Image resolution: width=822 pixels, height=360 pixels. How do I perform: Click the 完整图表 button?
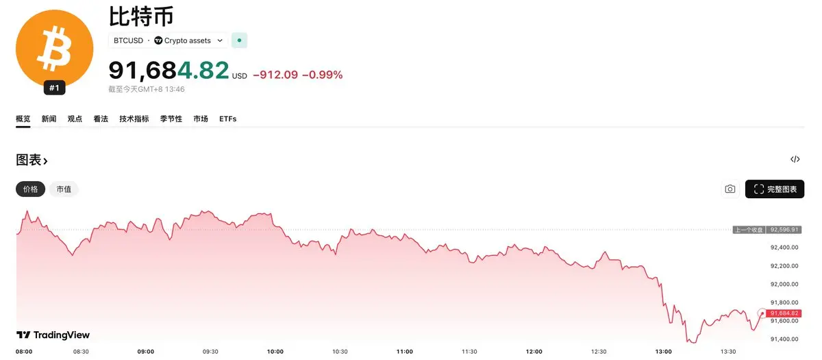pyautogui.click(x=775, y=189)
